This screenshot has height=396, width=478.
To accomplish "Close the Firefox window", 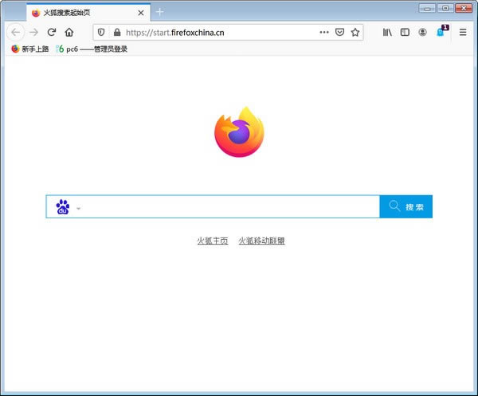I will coord(464,8).
